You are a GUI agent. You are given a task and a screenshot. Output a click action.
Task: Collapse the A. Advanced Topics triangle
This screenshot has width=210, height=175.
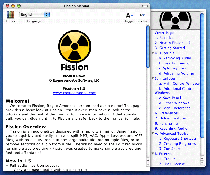153,133
